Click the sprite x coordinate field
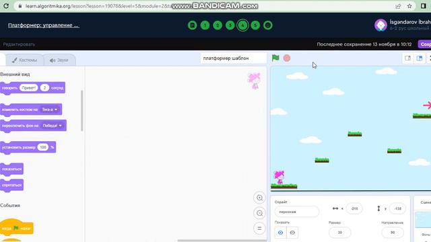 coord(354,208)
